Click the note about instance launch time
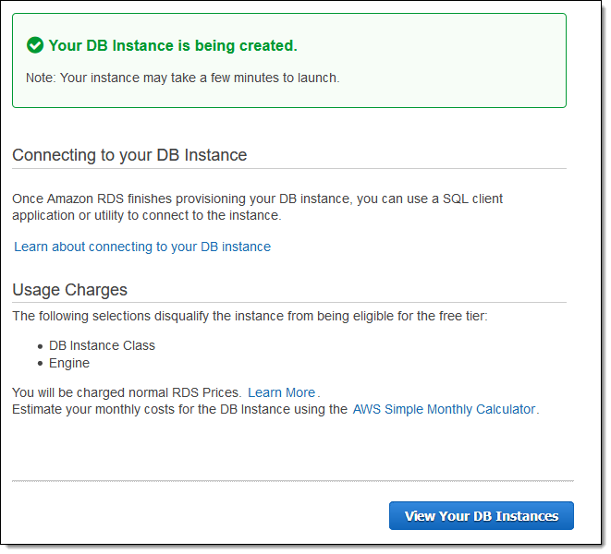611x554 pixels. tap(182, 78)
